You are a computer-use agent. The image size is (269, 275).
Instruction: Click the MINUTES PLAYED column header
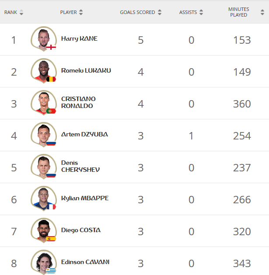(239, 12)
